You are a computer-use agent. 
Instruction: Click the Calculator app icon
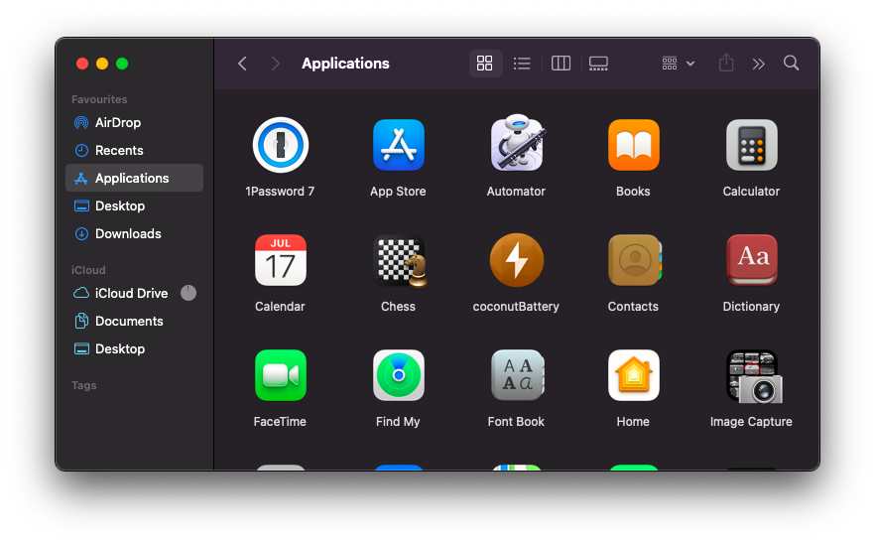751,145
